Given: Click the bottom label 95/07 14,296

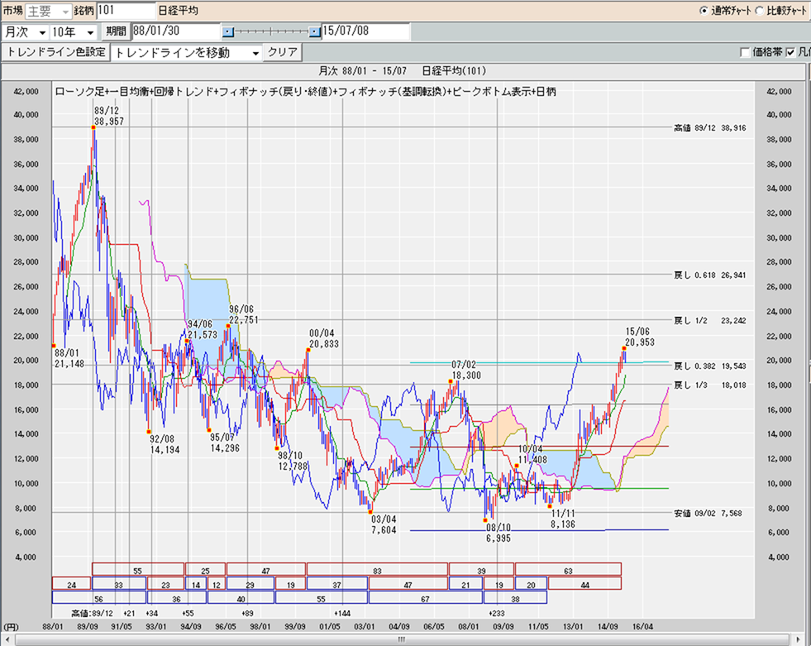Looking at the screenshot, I should pos(225,443).
